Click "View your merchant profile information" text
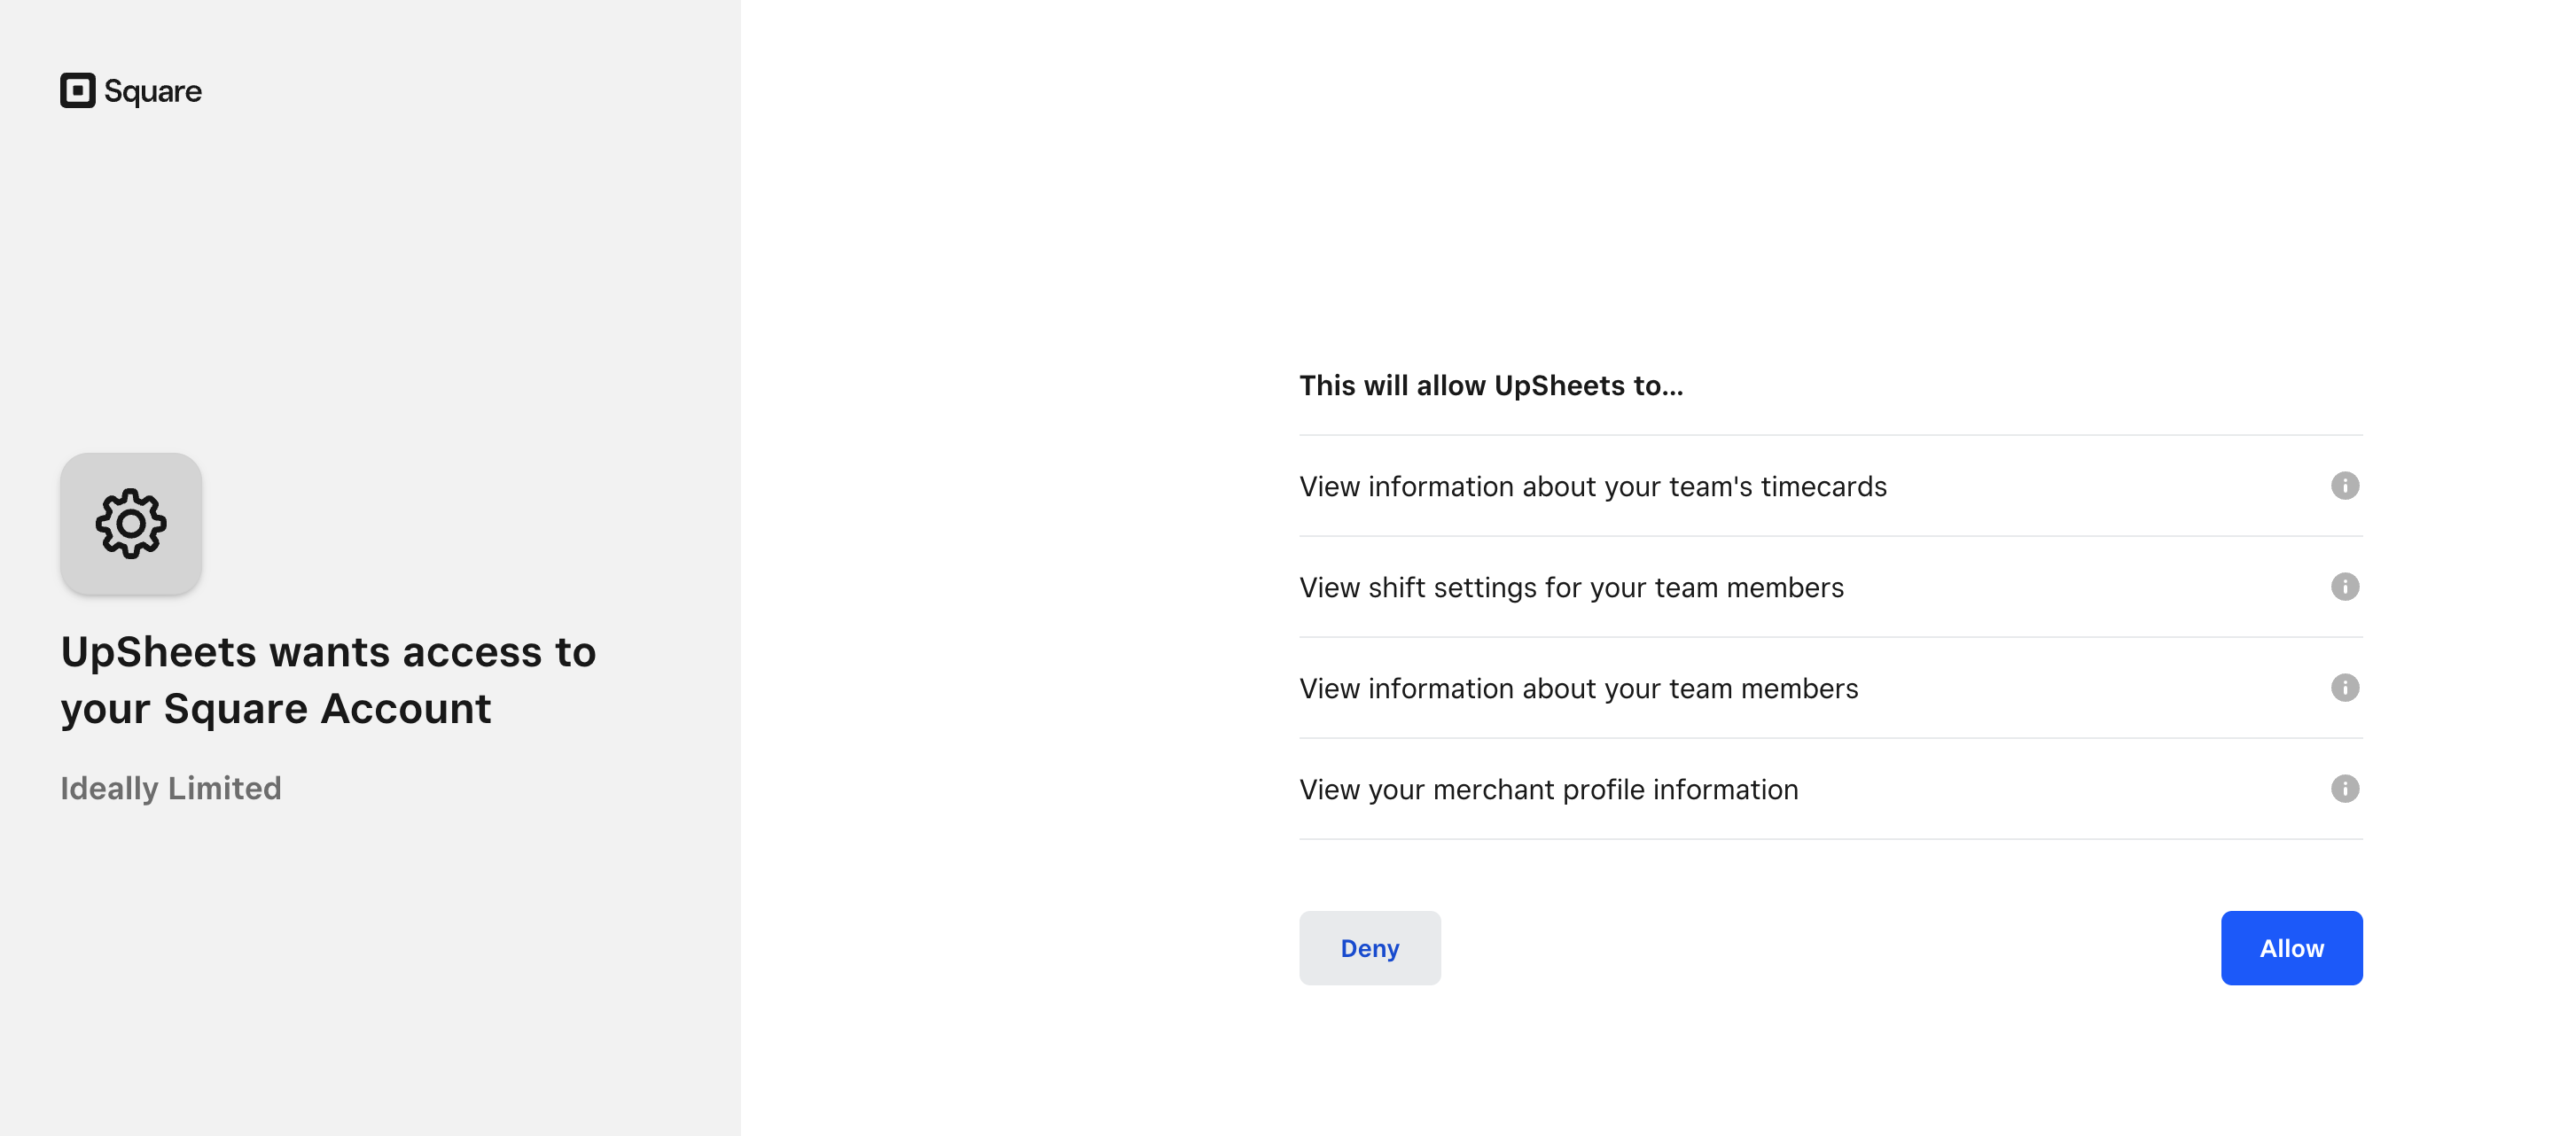This screenshot has height=1136, width=2576. 1548,790
